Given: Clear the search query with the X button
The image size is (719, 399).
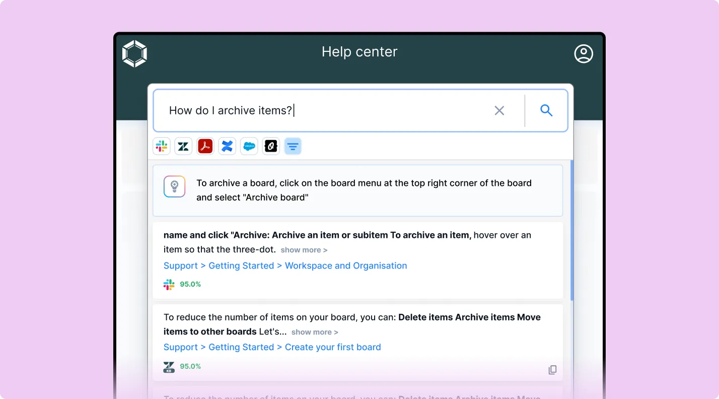Looking at the screenshot, I should click(x=499, y=110).
